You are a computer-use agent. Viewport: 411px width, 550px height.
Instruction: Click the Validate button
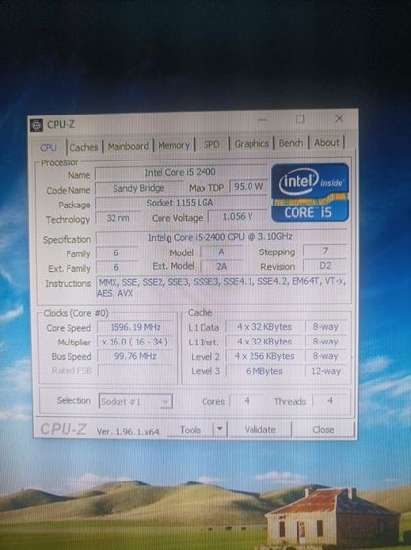[x=260, y=429]
